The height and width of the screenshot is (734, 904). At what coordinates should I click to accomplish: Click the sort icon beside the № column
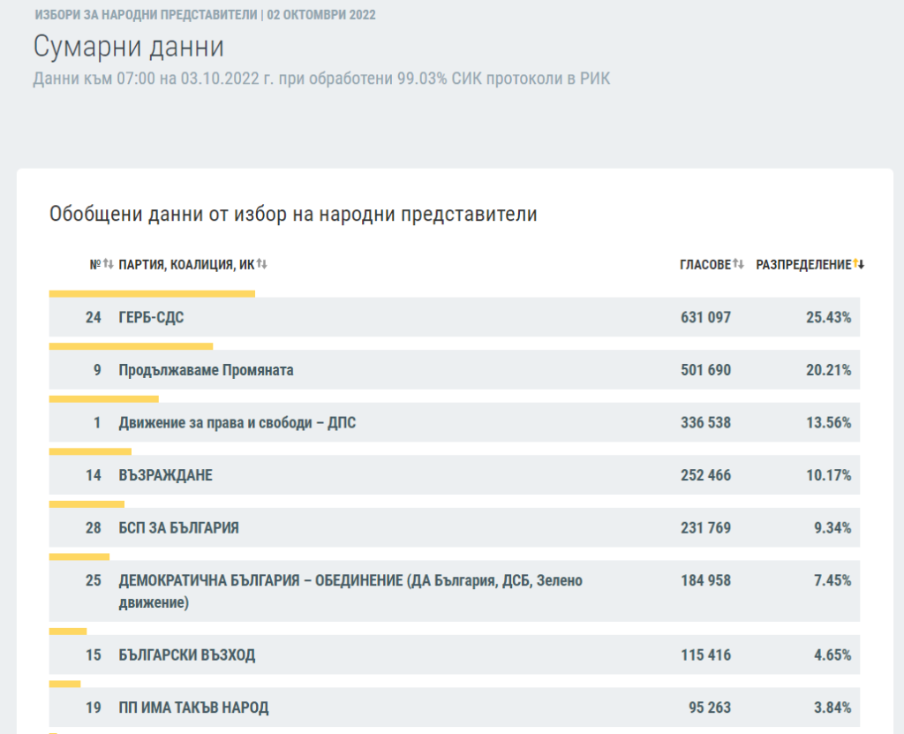[x=108, y=265]
